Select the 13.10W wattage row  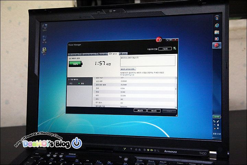point(134,96)
